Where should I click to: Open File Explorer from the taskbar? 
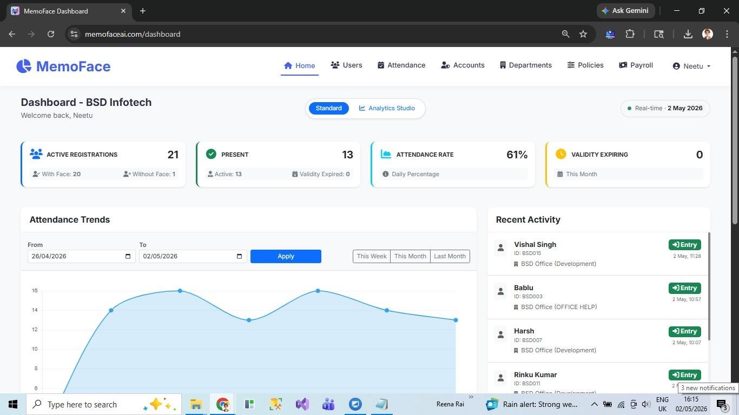point(196,404)
